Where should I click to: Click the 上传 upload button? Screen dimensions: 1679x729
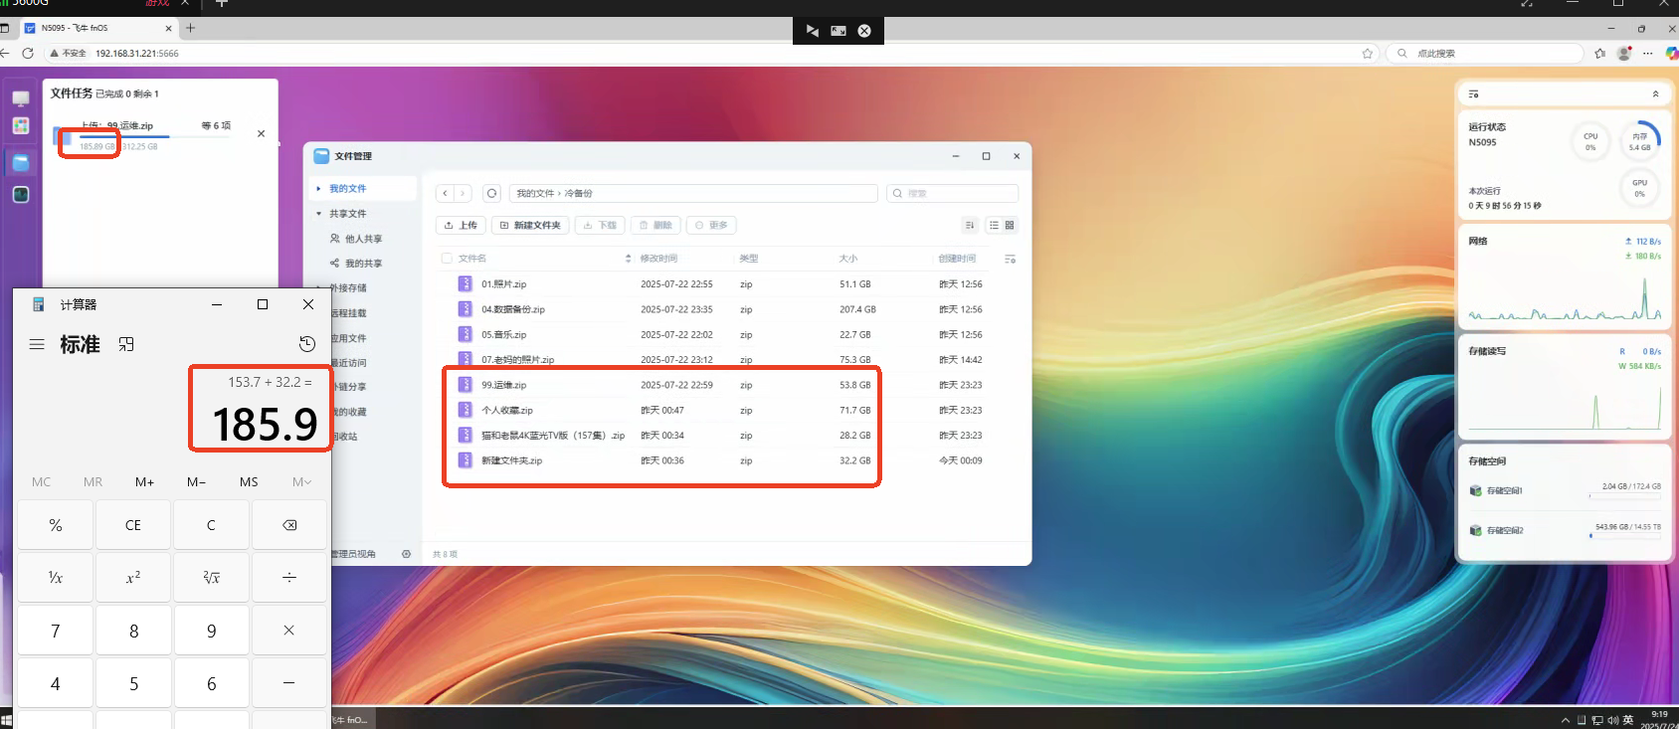pyautogui.click(x=461, y=226)
